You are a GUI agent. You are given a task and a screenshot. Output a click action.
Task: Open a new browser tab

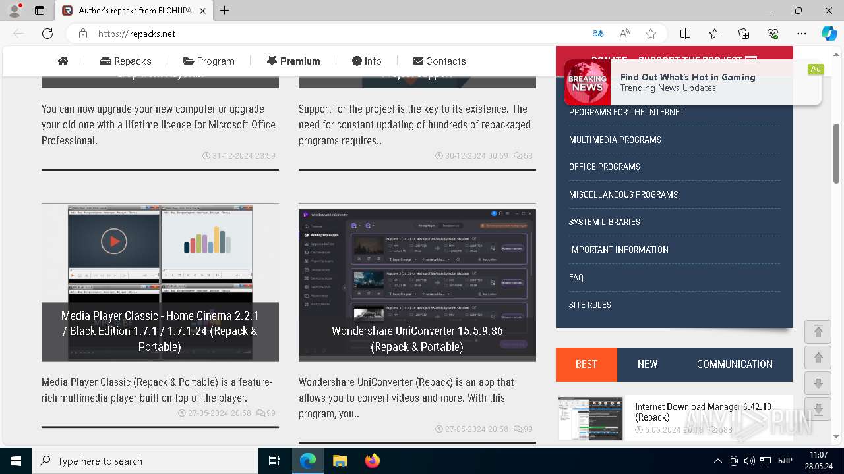tap(225, 11)
